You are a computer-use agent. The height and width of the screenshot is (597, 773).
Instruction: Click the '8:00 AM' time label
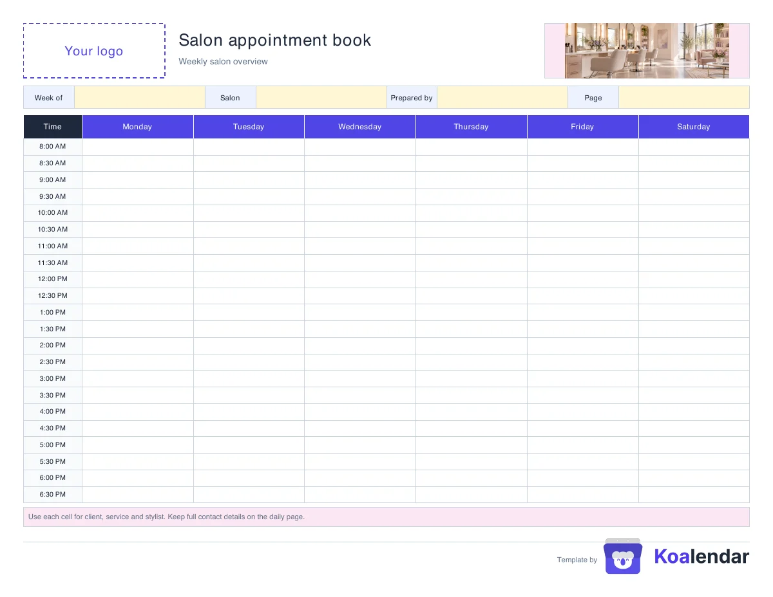(x=53, y=147)
